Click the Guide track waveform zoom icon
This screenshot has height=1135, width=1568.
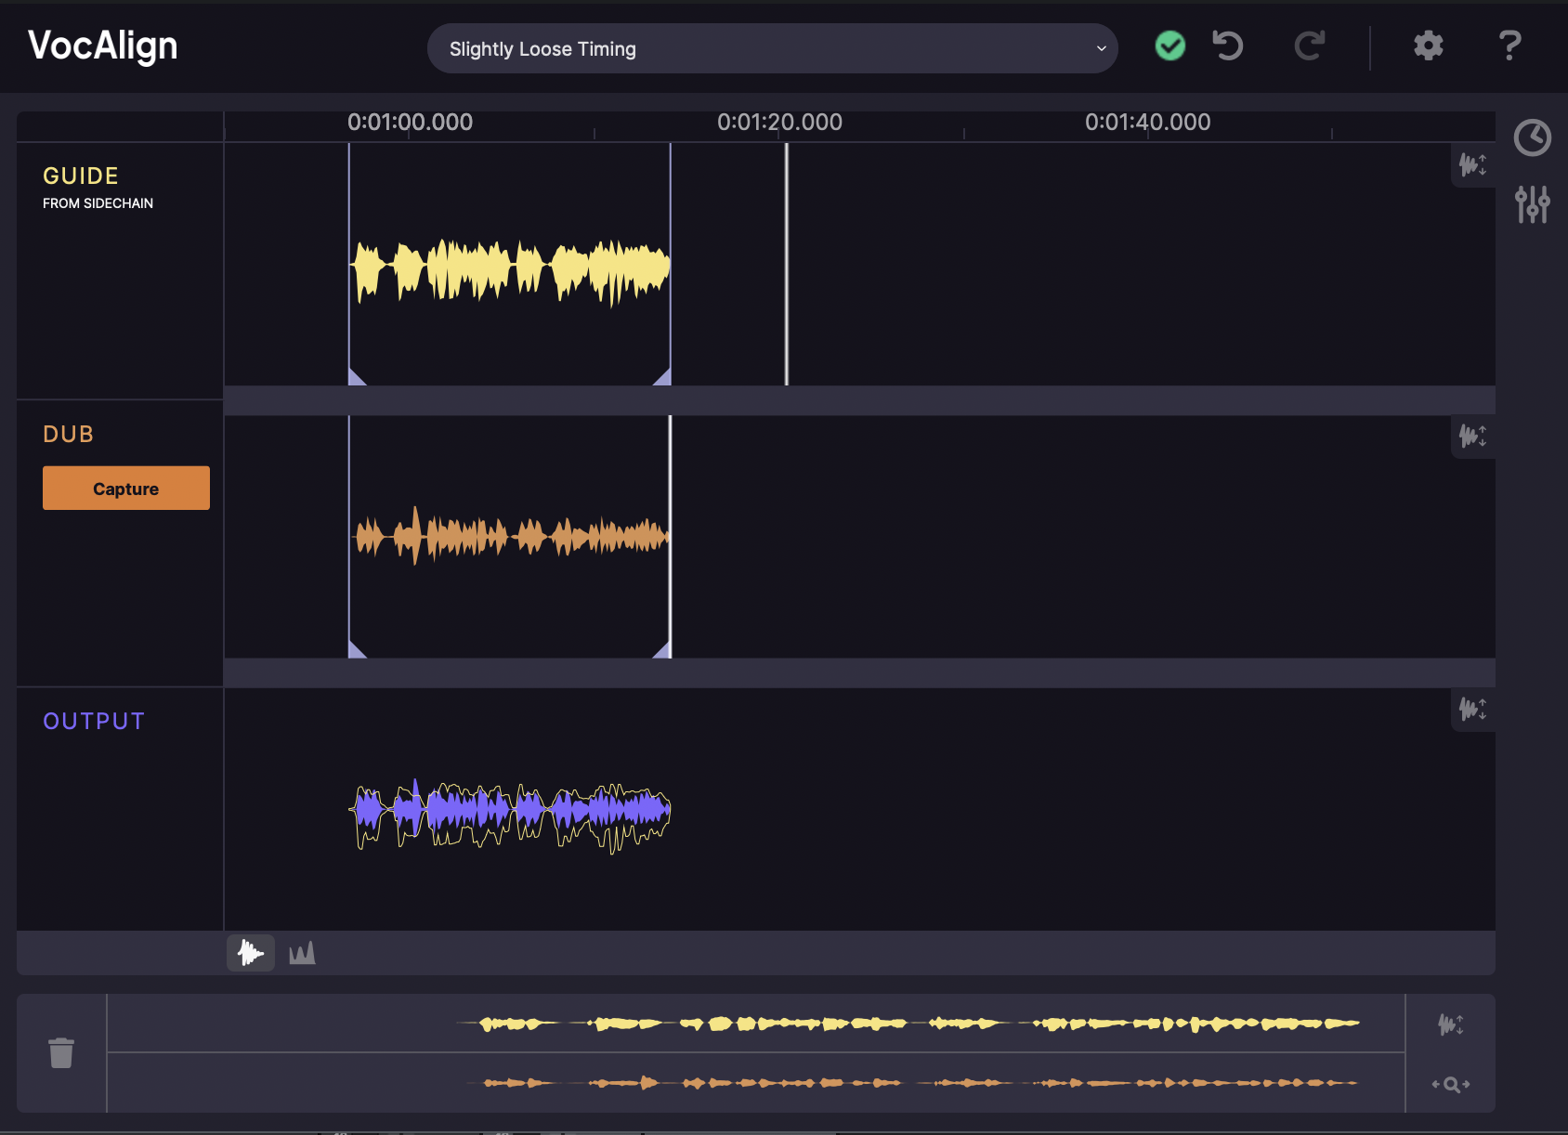(1473, 165)
